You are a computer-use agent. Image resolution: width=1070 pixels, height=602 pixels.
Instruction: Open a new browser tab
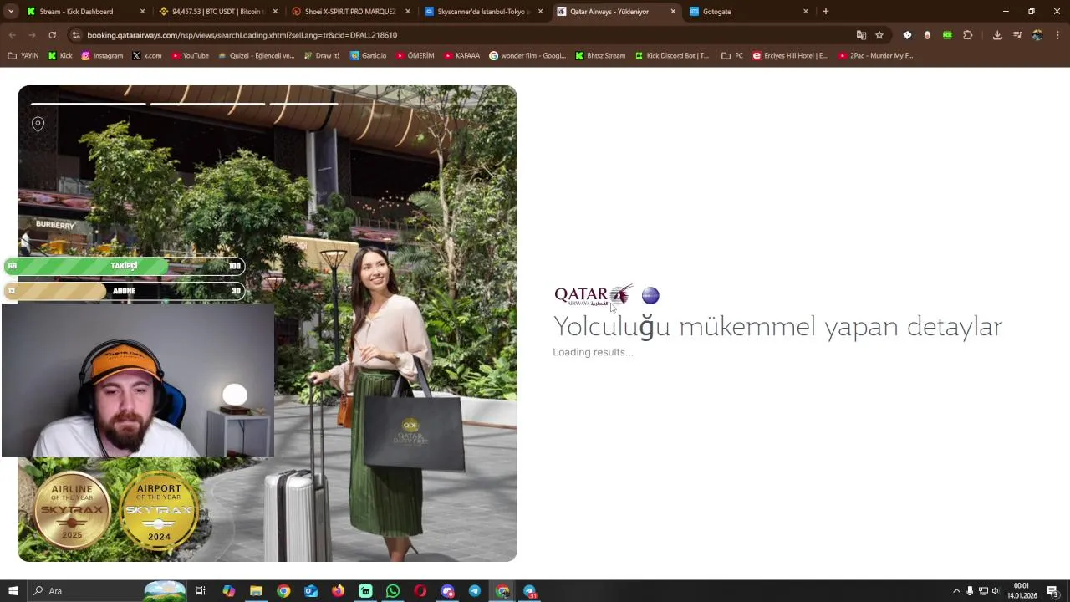click(825, 12)
